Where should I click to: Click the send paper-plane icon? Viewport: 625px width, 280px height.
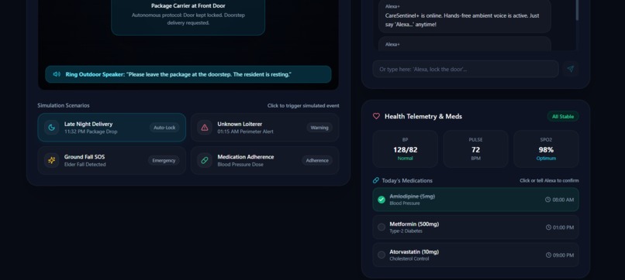tap(571, 69)
